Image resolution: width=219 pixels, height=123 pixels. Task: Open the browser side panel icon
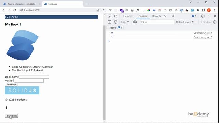click(203, 10)
